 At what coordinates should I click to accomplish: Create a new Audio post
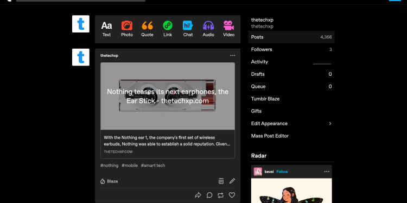click(208, 29)
